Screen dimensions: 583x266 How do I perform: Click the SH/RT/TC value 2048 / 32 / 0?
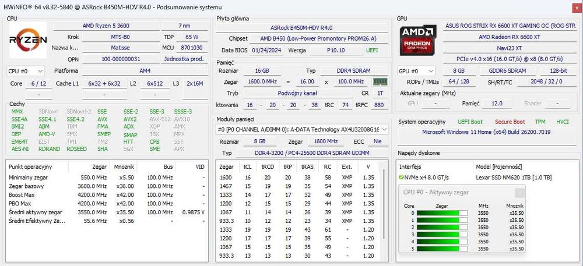point(547,81)
